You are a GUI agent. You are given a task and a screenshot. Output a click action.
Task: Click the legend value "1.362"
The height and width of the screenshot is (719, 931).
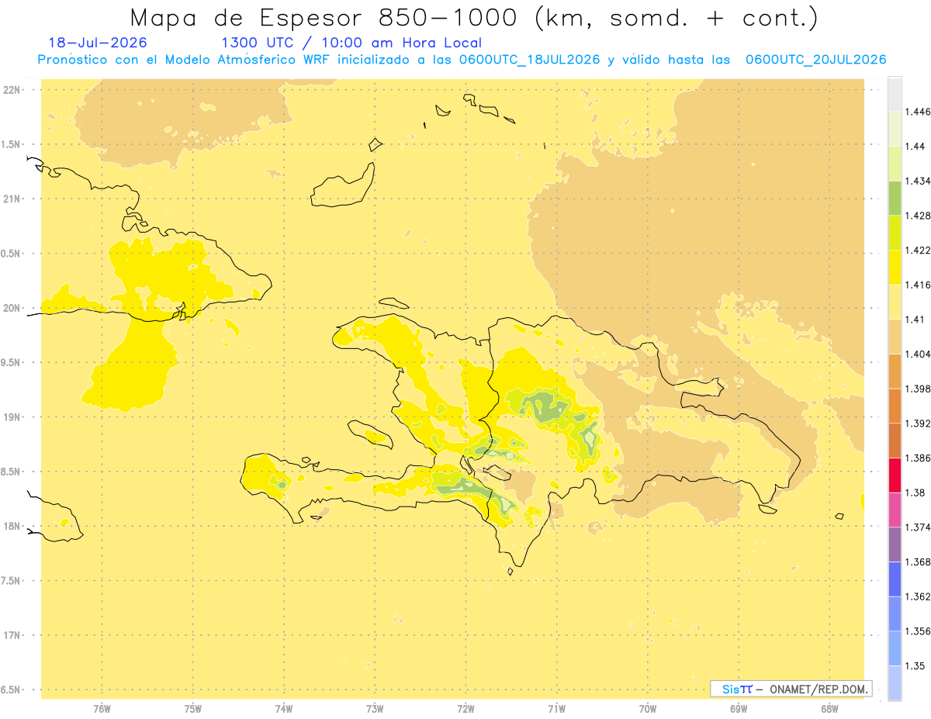coord(918,596)
